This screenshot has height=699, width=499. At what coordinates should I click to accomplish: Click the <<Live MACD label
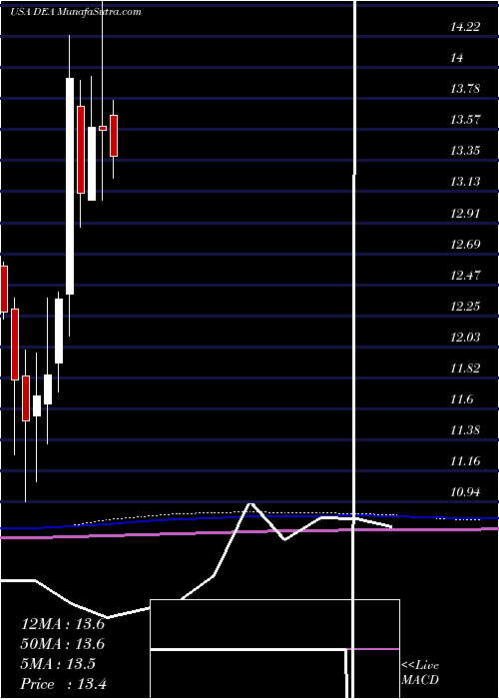[420, 673]
